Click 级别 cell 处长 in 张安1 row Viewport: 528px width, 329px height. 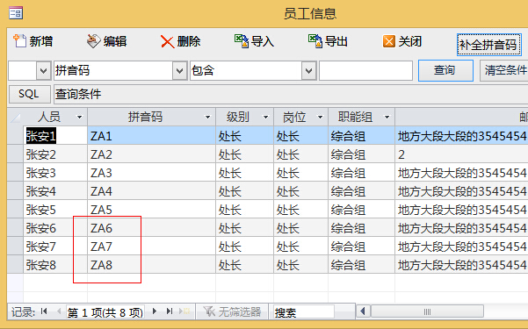245,136
